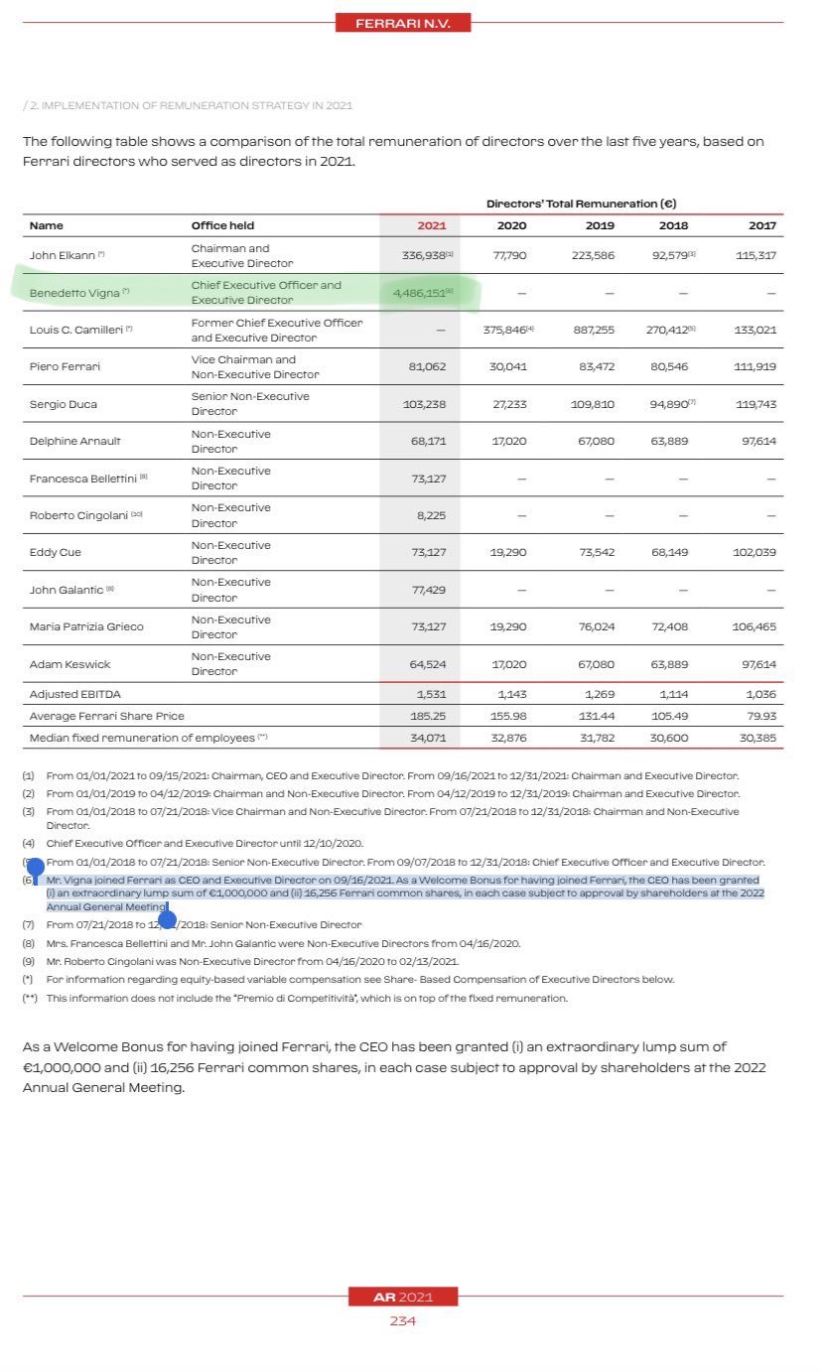Tap the share price value 185.25

429,716
